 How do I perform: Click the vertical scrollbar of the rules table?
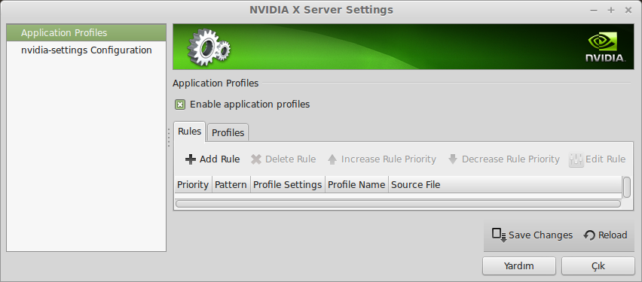tap(626, 187)
